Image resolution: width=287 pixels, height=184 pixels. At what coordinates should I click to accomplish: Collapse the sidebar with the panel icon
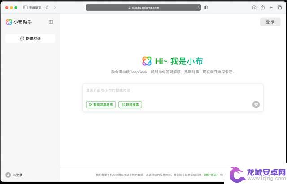coord(51,22)
